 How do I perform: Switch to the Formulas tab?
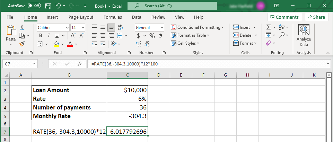click(x=113, y=17)
